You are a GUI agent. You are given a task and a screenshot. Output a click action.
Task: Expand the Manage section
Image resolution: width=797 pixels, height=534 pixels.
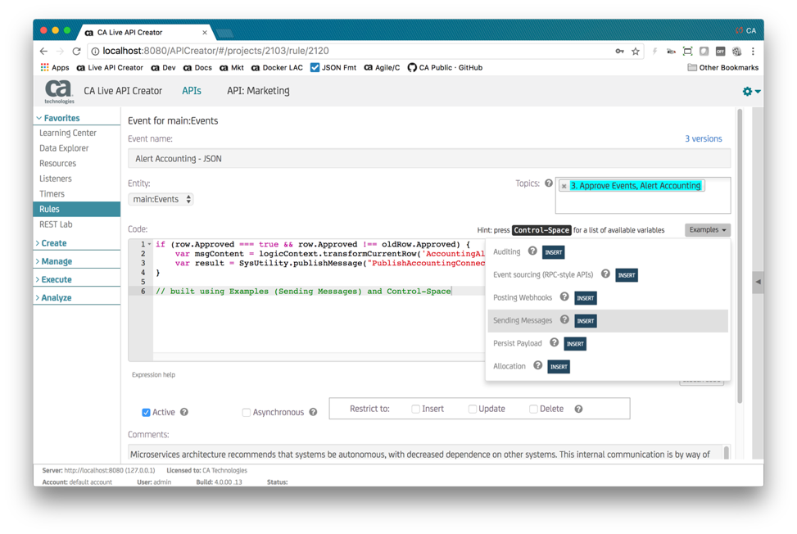pos(55,261)
